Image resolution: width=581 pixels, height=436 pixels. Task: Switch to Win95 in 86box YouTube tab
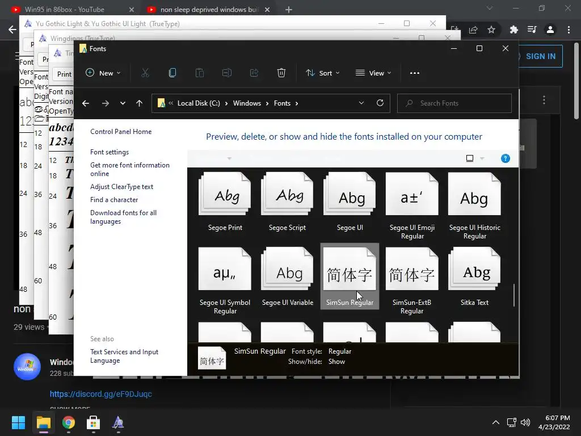(65, 10)
